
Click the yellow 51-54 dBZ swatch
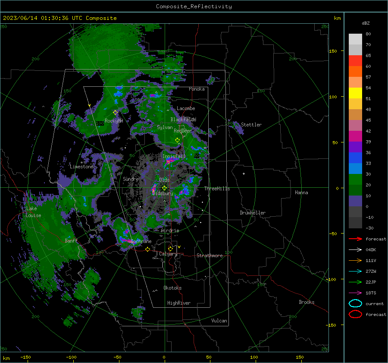[x=355, y=93]
